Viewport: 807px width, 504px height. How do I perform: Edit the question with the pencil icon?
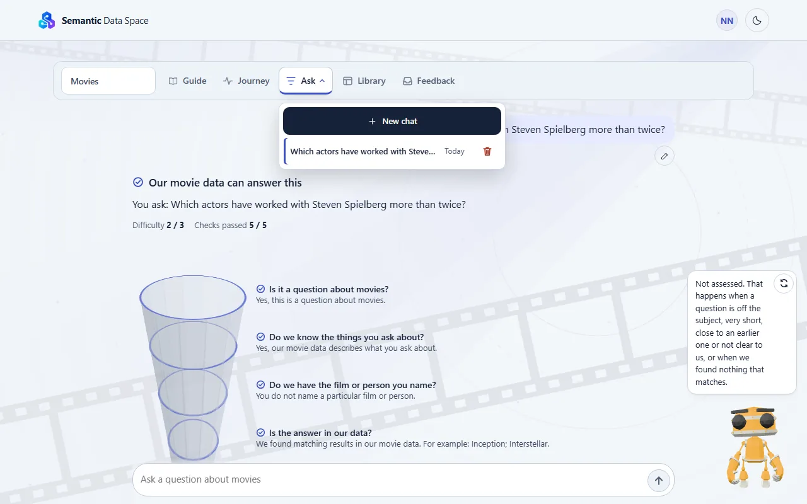click(x=664, y=156)
